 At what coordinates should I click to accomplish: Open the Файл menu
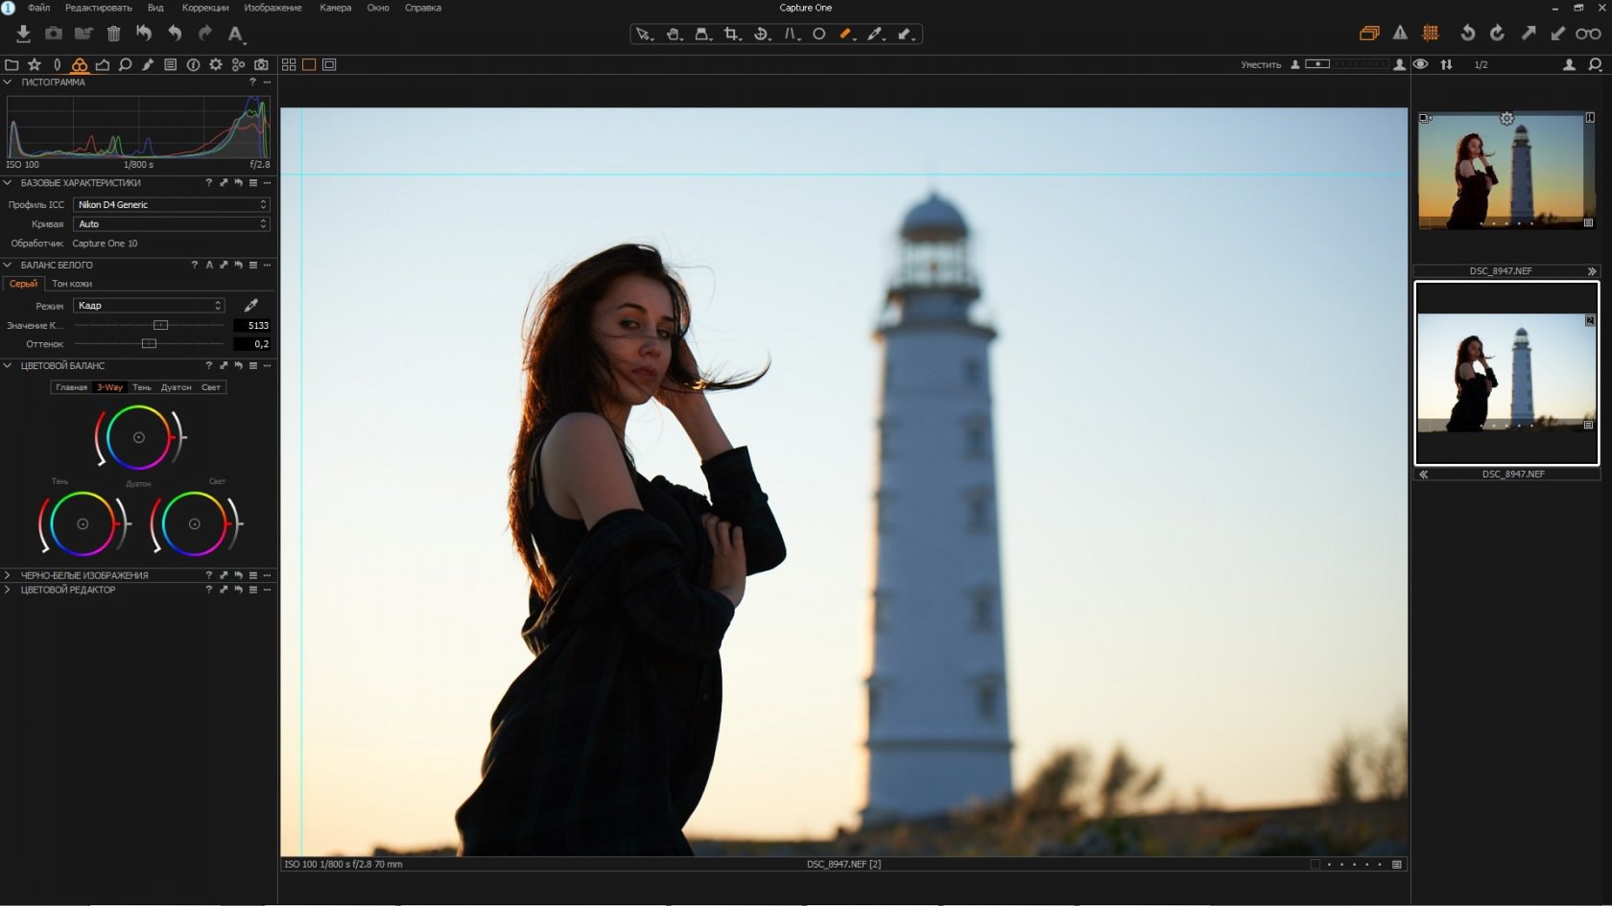(39, 8)
